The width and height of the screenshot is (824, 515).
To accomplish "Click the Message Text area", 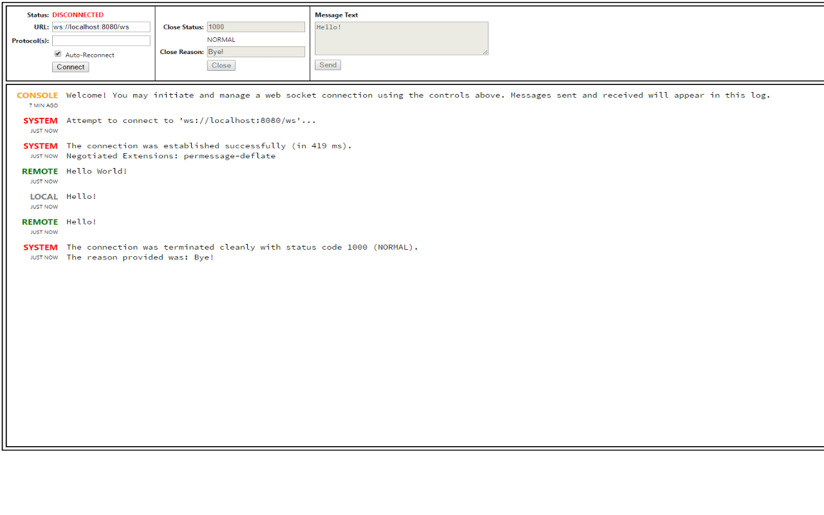I will (401, 39).
